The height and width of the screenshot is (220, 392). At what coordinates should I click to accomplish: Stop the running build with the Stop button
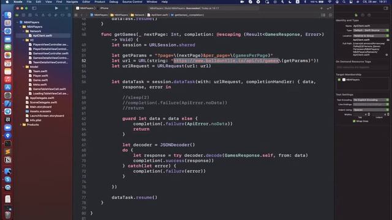67,8
